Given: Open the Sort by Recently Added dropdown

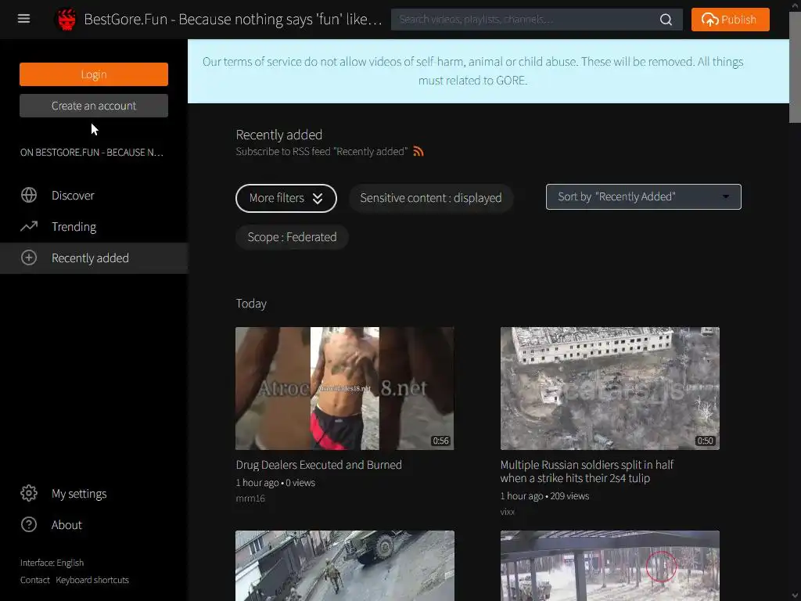Looking at the screenshot, I should [x=643, y=196].
